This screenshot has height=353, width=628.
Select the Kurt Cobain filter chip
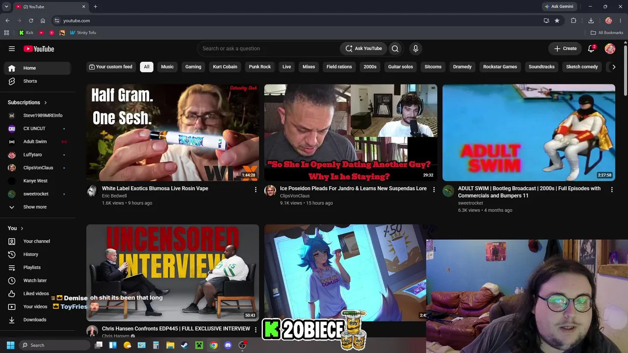point(225,67)
